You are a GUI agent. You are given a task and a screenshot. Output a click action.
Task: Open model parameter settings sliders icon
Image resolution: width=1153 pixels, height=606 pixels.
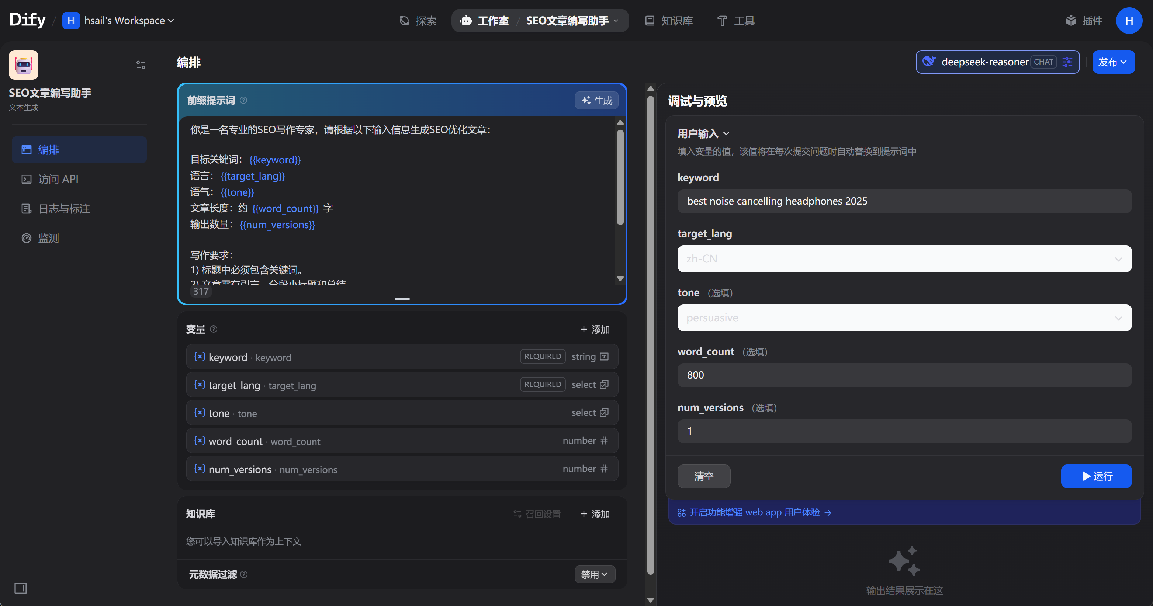1067,62
